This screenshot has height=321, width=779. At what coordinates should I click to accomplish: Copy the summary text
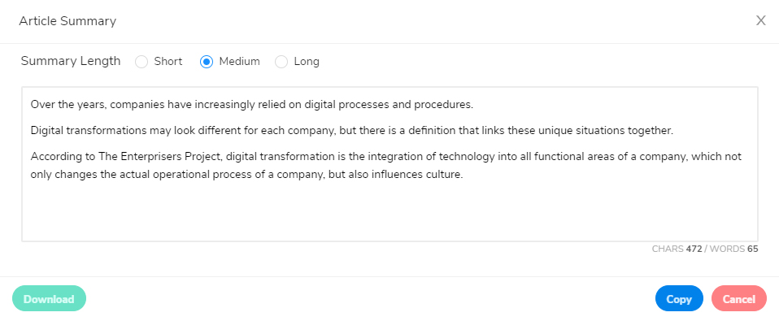point(679,299)
